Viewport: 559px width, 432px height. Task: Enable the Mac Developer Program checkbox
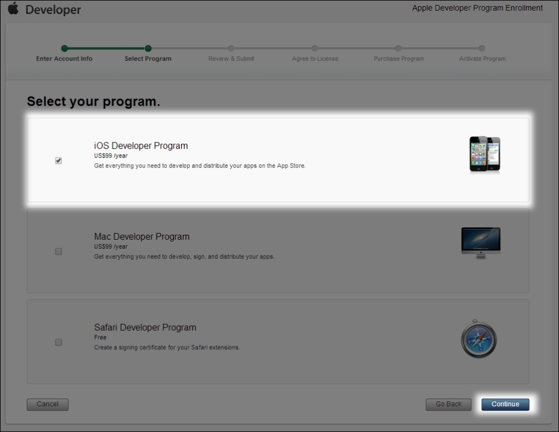pos(58,251)
